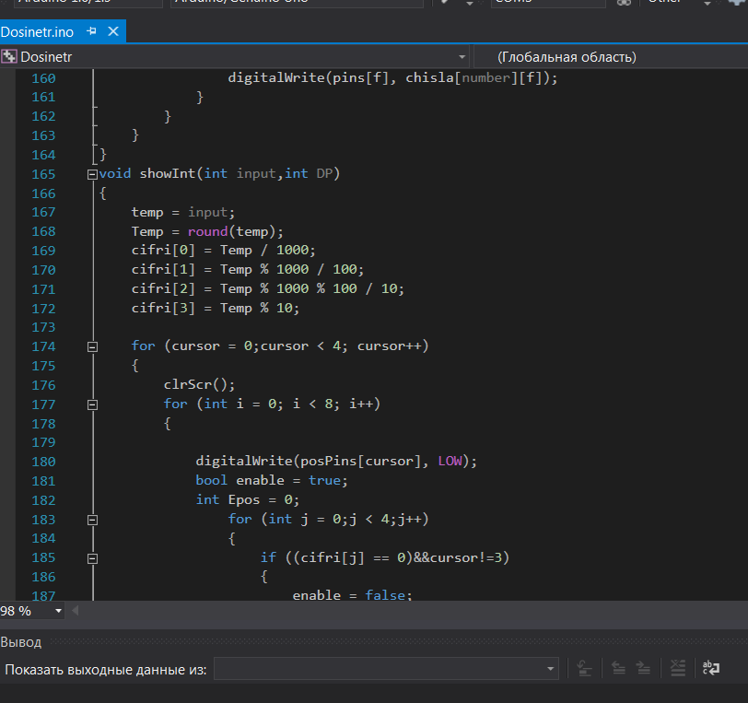The image size is (748, 703).
Task: Click the round call on line 168
Action: point(207,231)
